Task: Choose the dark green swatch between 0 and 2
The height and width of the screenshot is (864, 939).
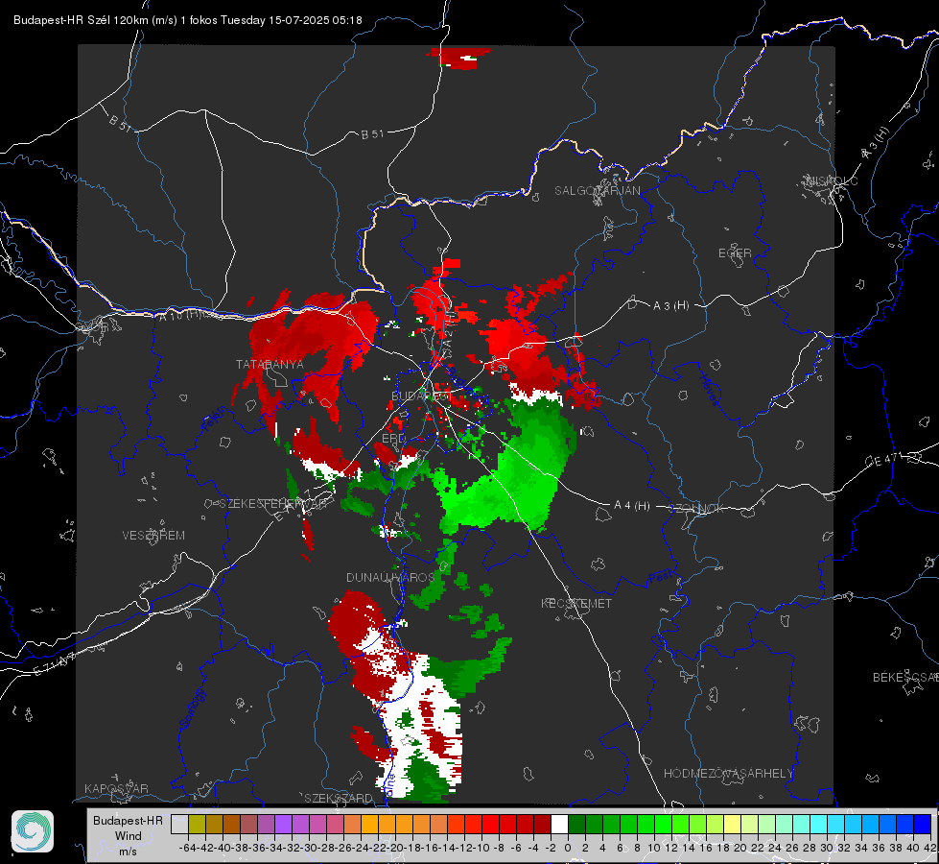Action: [x=576, y=824]
